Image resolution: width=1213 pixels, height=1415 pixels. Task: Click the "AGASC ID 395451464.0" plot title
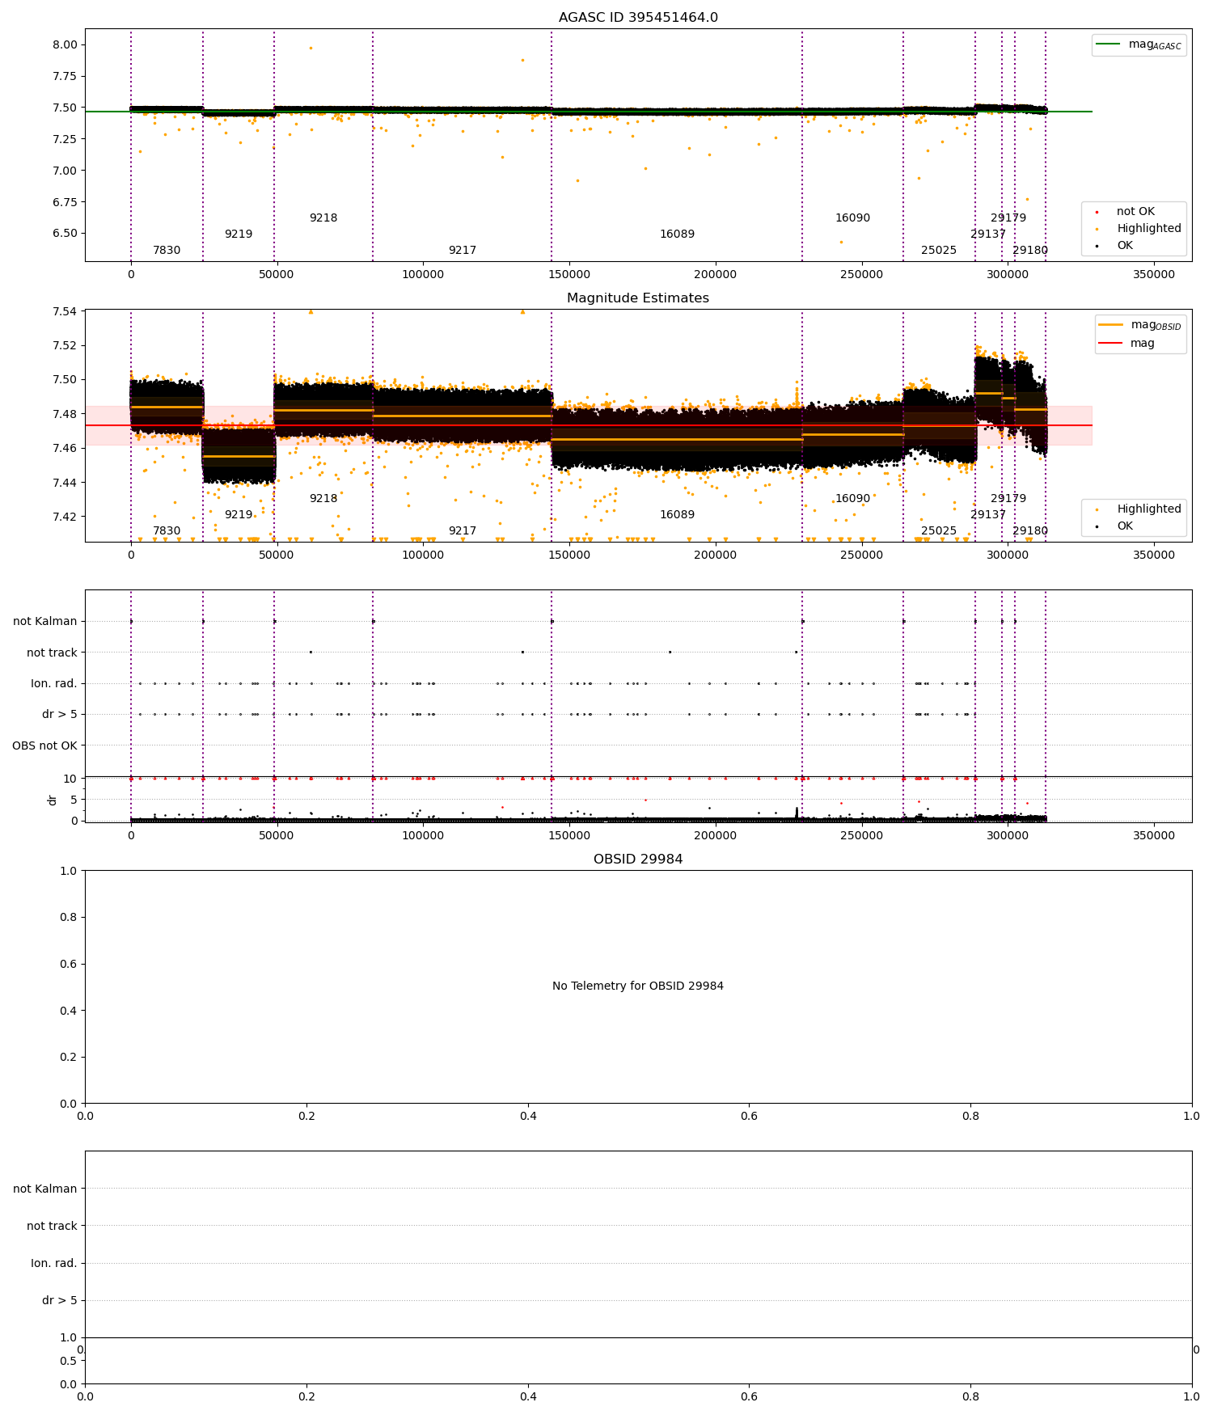click(638, 18)
